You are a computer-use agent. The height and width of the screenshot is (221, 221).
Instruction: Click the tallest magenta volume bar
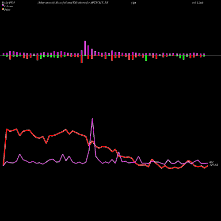tap(85, 48)
